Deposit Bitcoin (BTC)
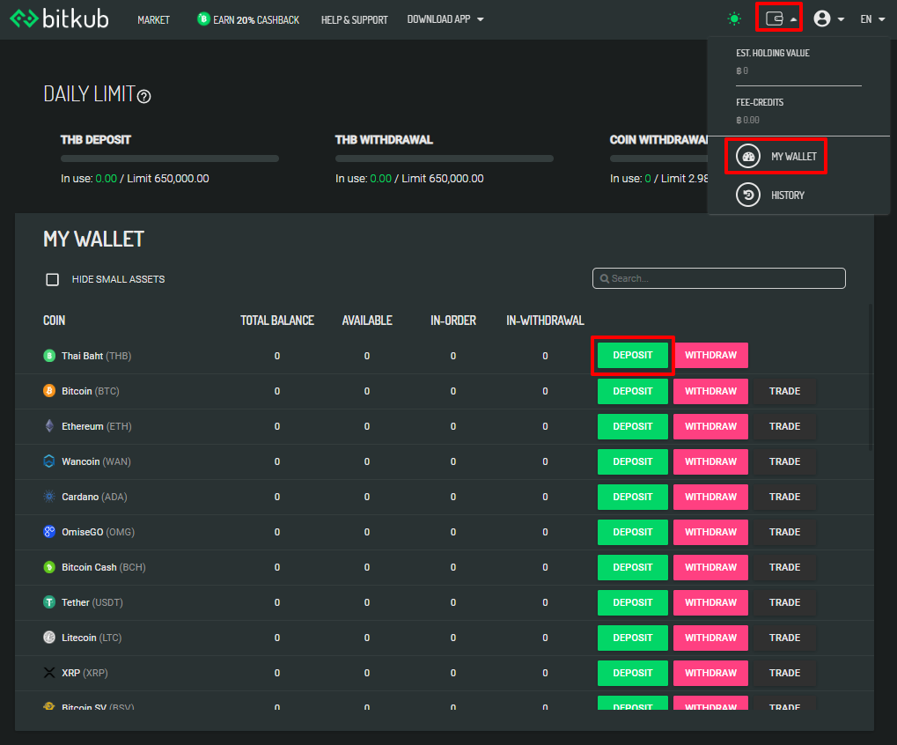This screenshot has width=897, height=745. tap(632, 391)
